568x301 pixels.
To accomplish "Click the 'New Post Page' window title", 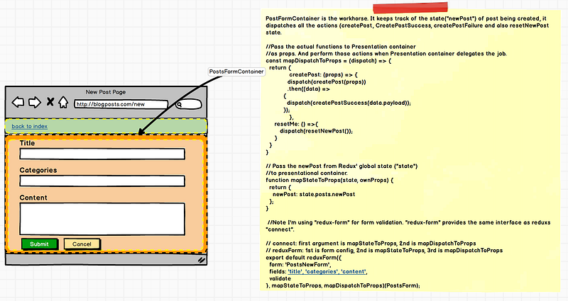I will click(x=106, y=92).
